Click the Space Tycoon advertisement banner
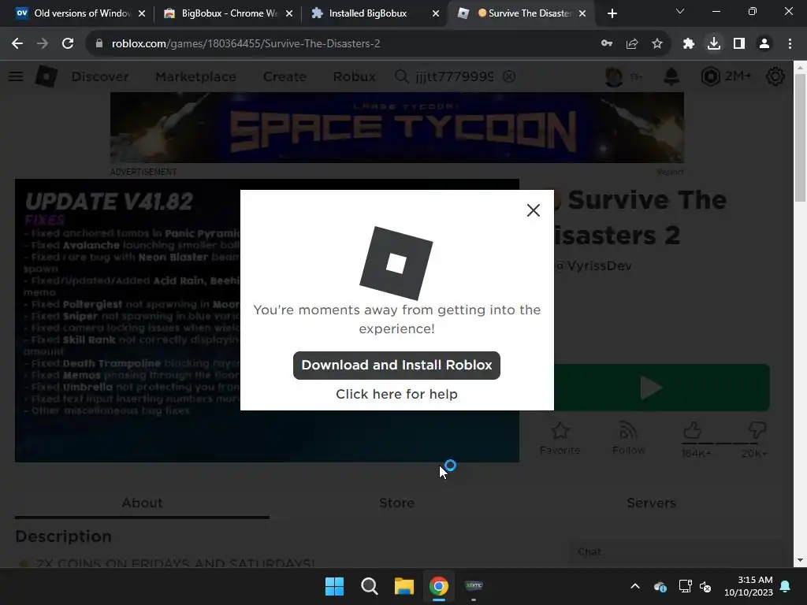 point(397,128)
